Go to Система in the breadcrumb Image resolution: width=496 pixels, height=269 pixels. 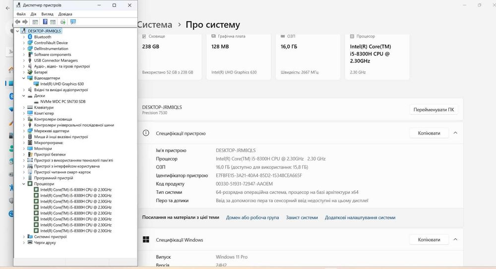tap(155, 25)
